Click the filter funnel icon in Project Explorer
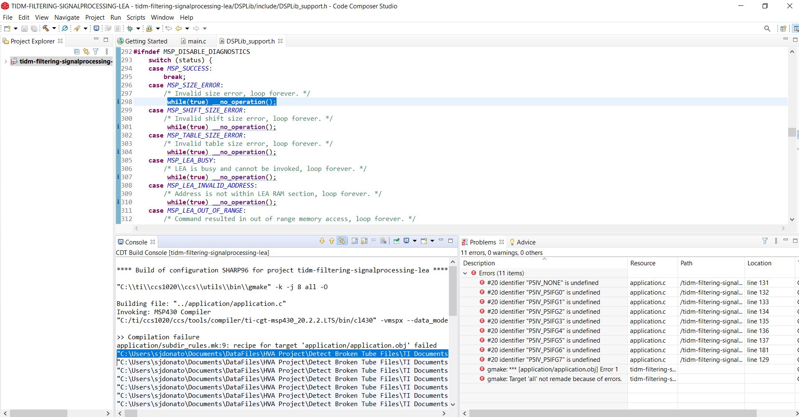The image size is (799, 417). pyautogui.click(x=96, y=51)
